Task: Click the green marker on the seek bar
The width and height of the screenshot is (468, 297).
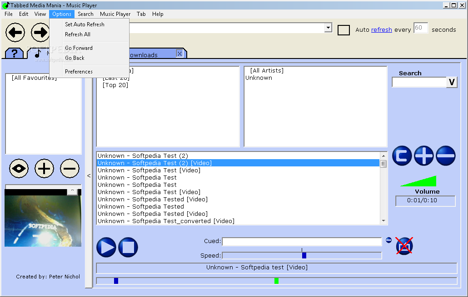Action: 276,281
